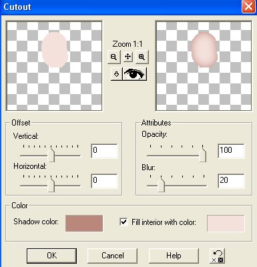Click the eye proof preview icon

click(134, 74)
